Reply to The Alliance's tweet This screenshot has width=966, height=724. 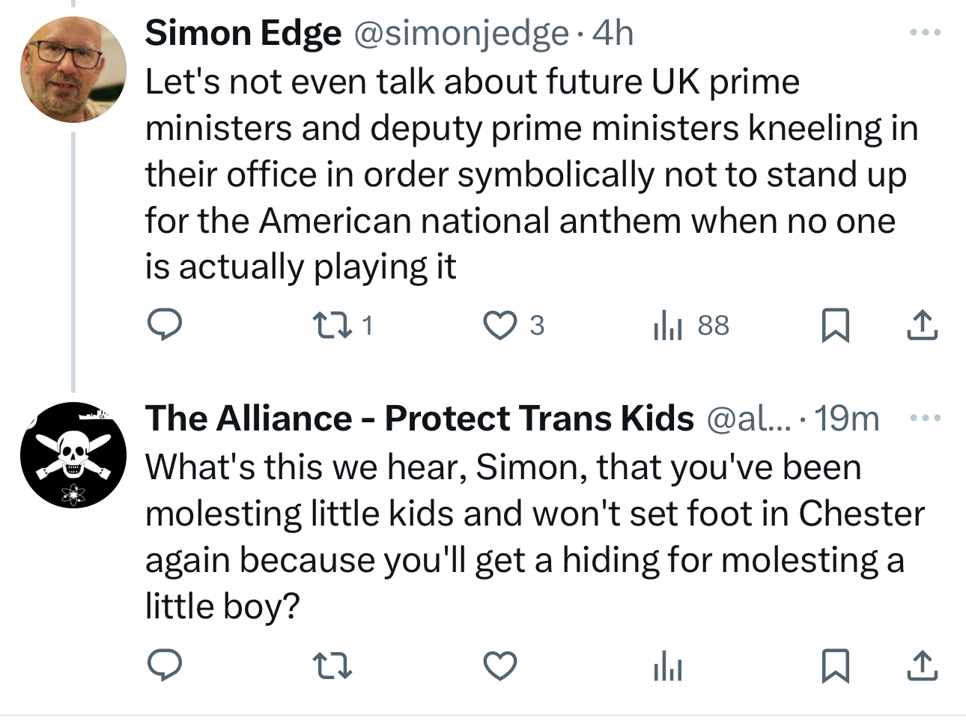[x=164, y=665]
